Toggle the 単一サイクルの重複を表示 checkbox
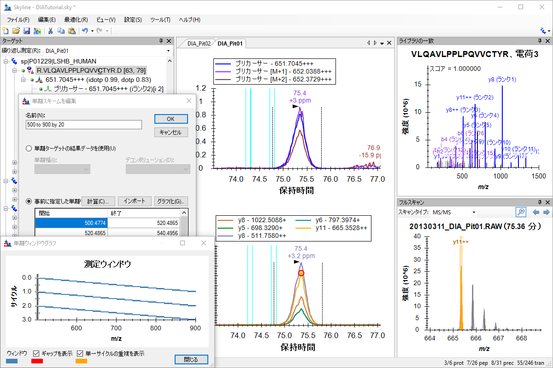 coord(80,354)
